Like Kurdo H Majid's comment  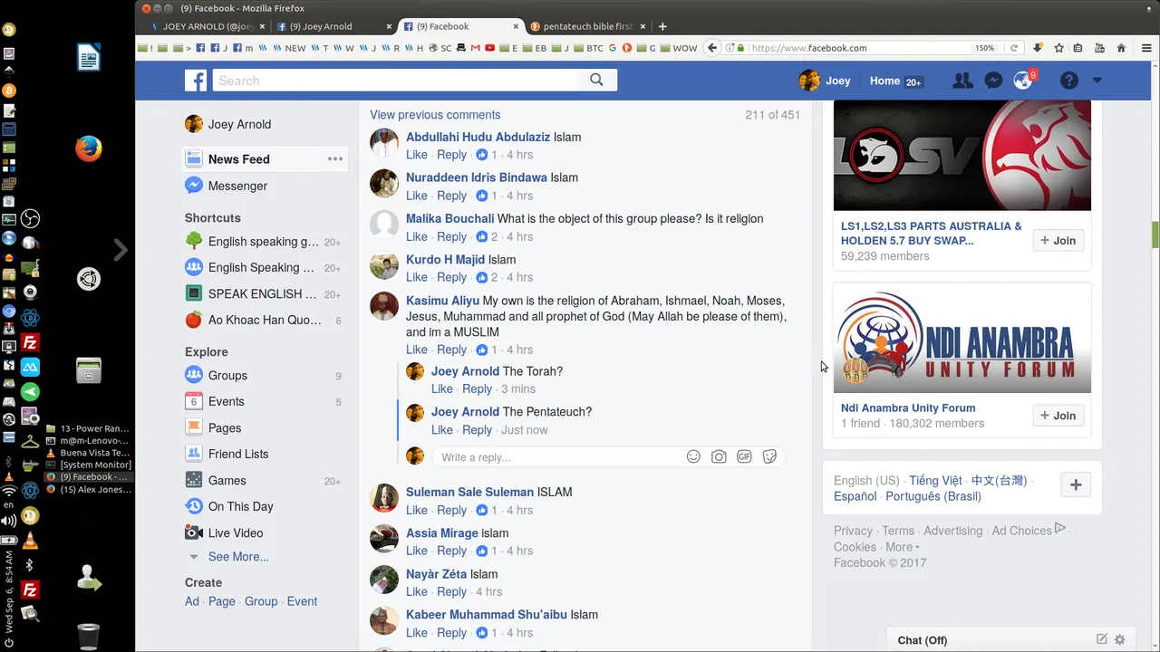[x=417, y=277]
